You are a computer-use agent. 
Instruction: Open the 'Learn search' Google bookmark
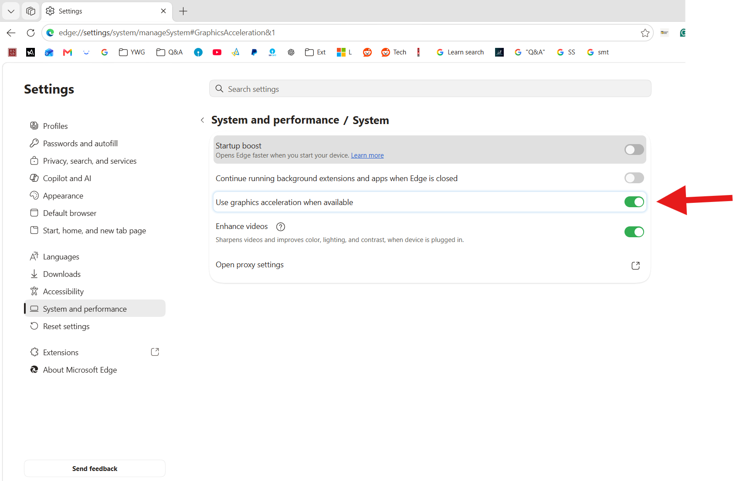[460, 52]
